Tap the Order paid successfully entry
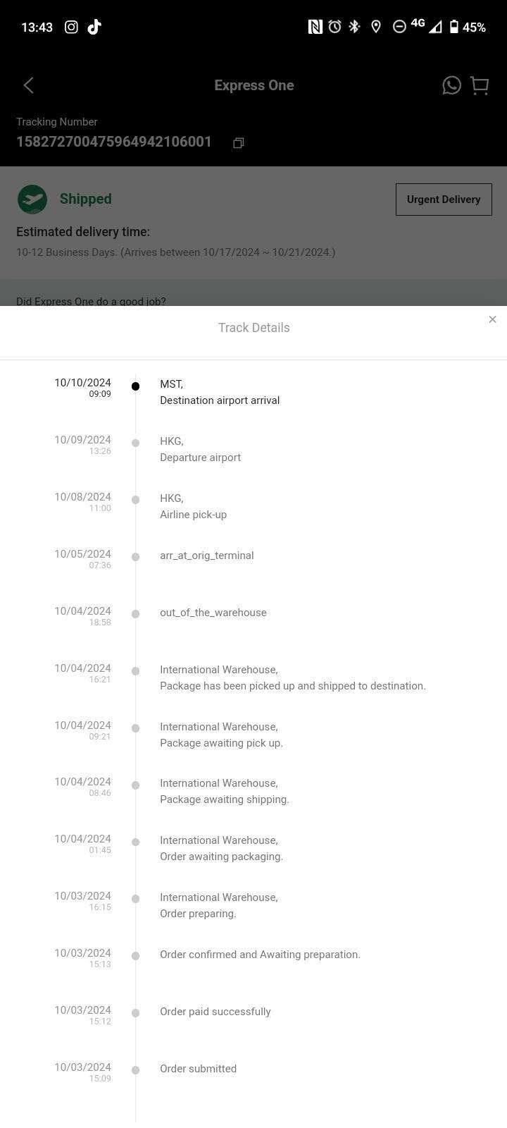The height and width of the screenshot is (1128, 507). tap(215, 1012)
